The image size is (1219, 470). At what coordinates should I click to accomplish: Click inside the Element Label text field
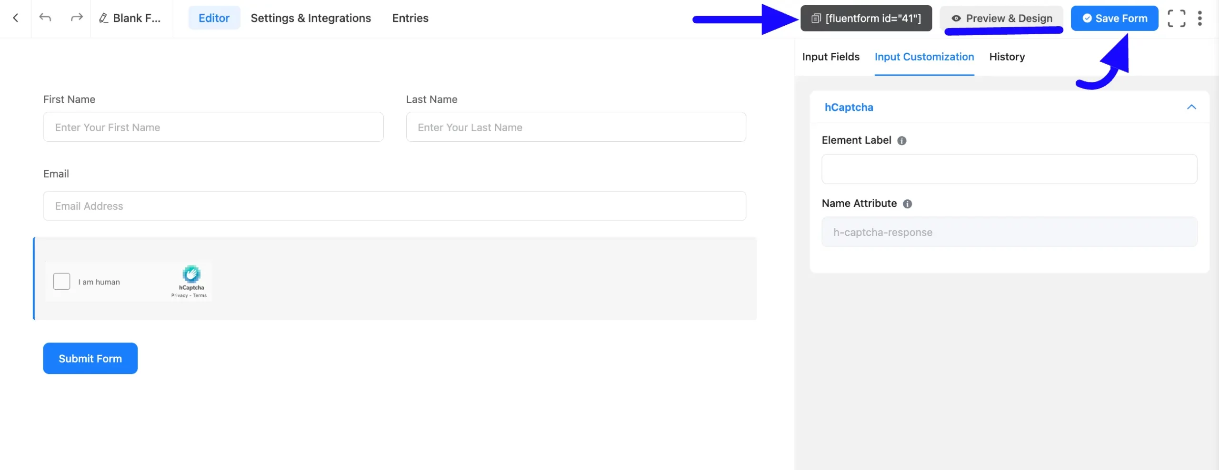click(1009, 169)
